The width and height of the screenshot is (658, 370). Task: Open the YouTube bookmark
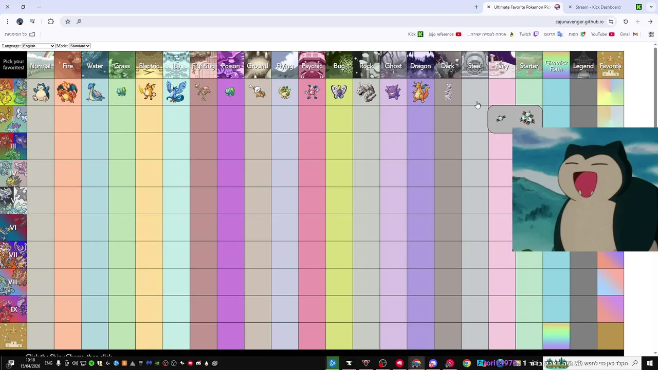(602, 34)
